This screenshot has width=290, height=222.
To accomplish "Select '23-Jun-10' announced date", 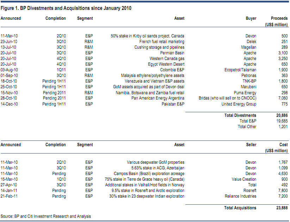I will 9,42.
